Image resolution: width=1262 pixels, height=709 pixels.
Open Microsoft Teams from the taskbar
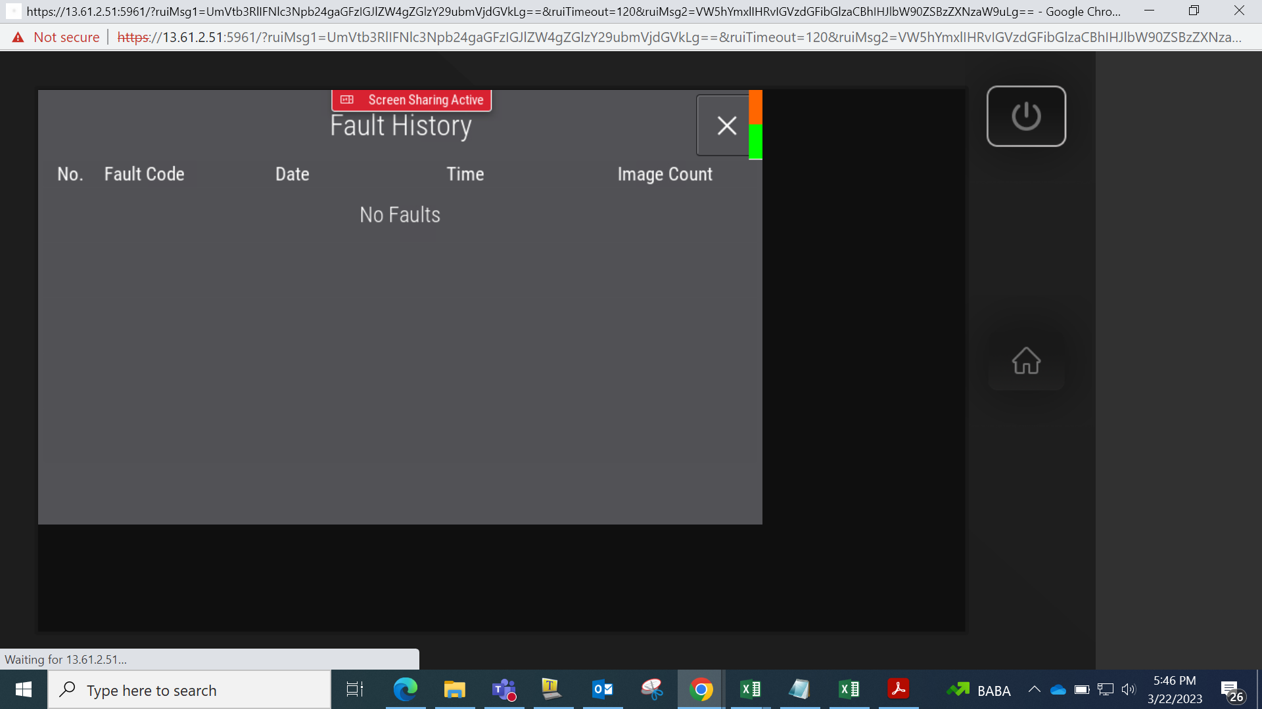coord(504,689)
